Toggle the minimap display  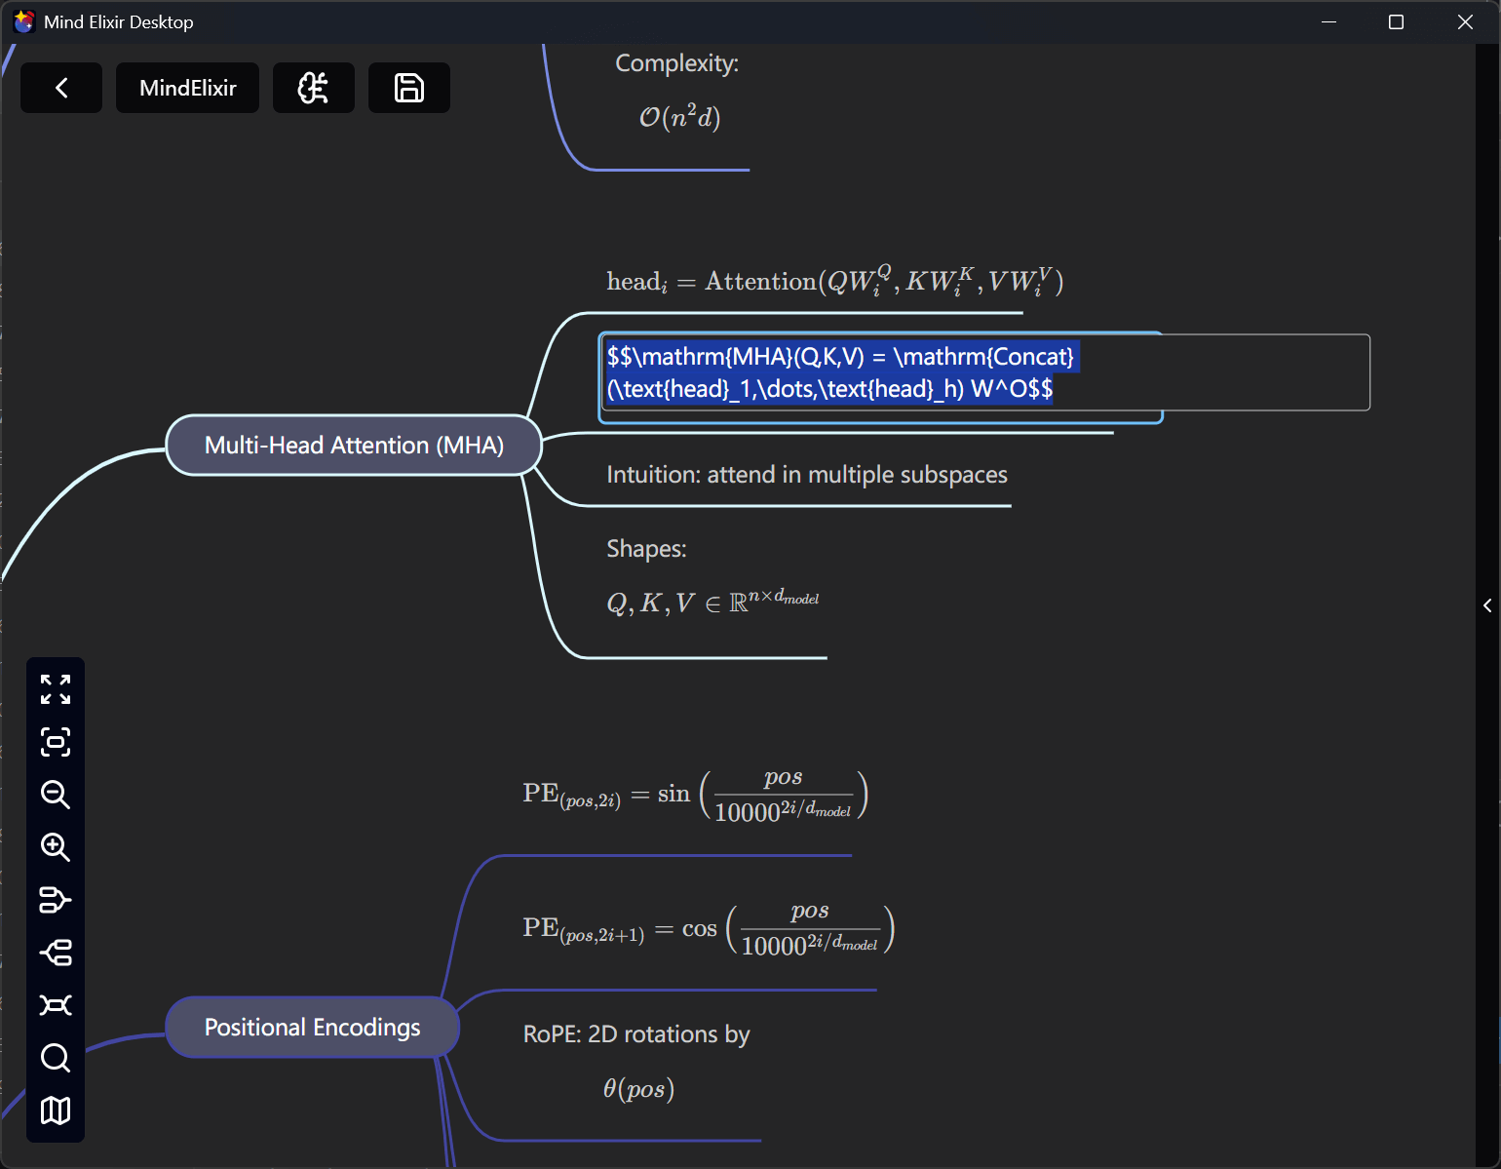pos(56,1111)
